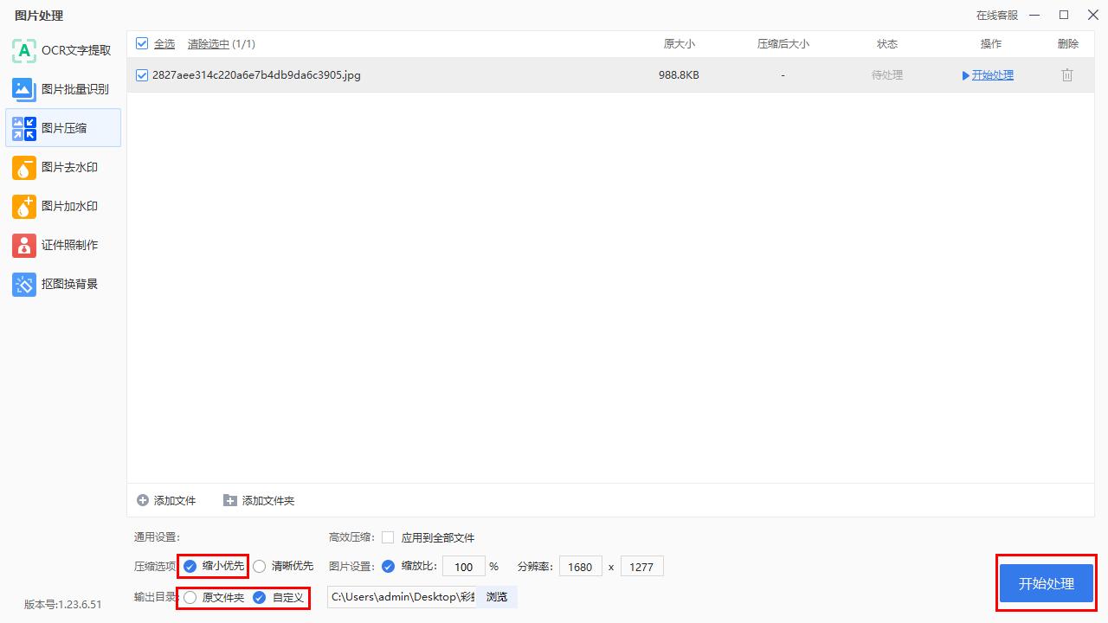
Task: Click 添加文件 to add a file
Action: click(x=166, y=500)
